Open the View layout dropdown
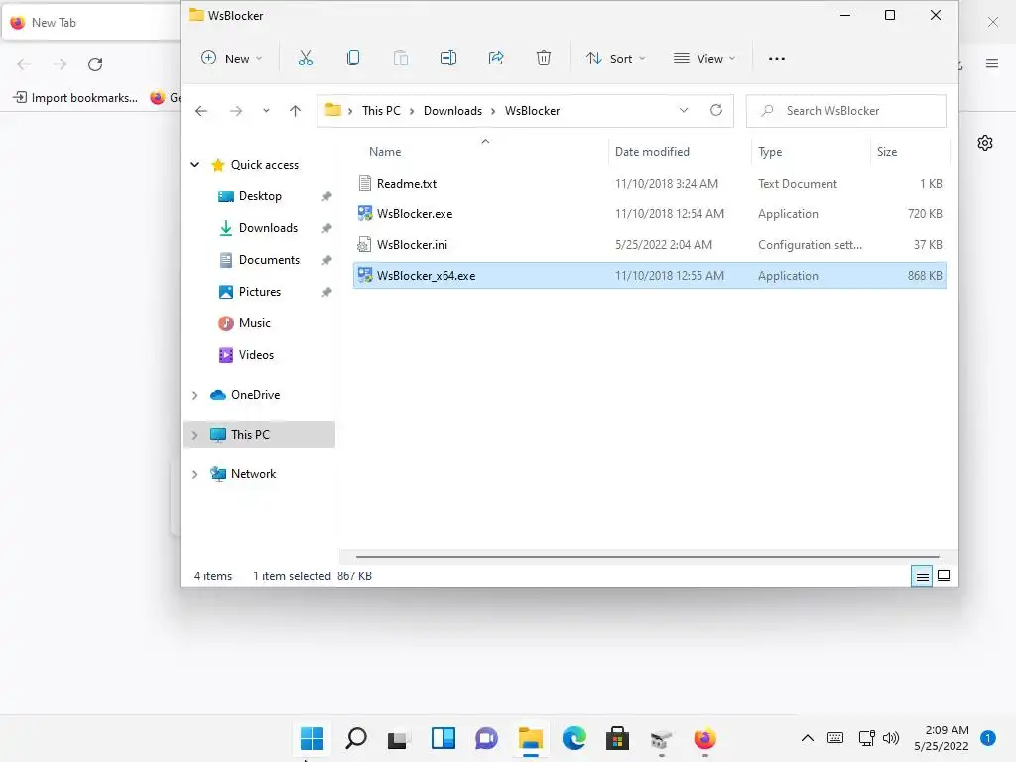The height and width of the screenshot is (762, 1016). [704, 59]
